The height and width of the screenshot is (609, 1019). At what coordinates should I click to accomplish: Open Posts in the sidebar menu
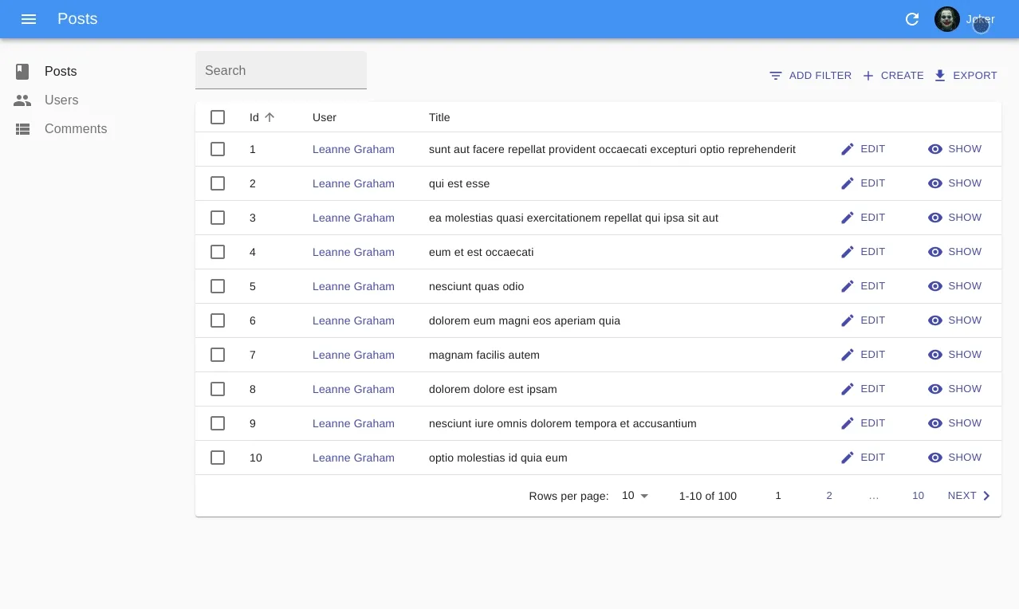tap(61, 72)
